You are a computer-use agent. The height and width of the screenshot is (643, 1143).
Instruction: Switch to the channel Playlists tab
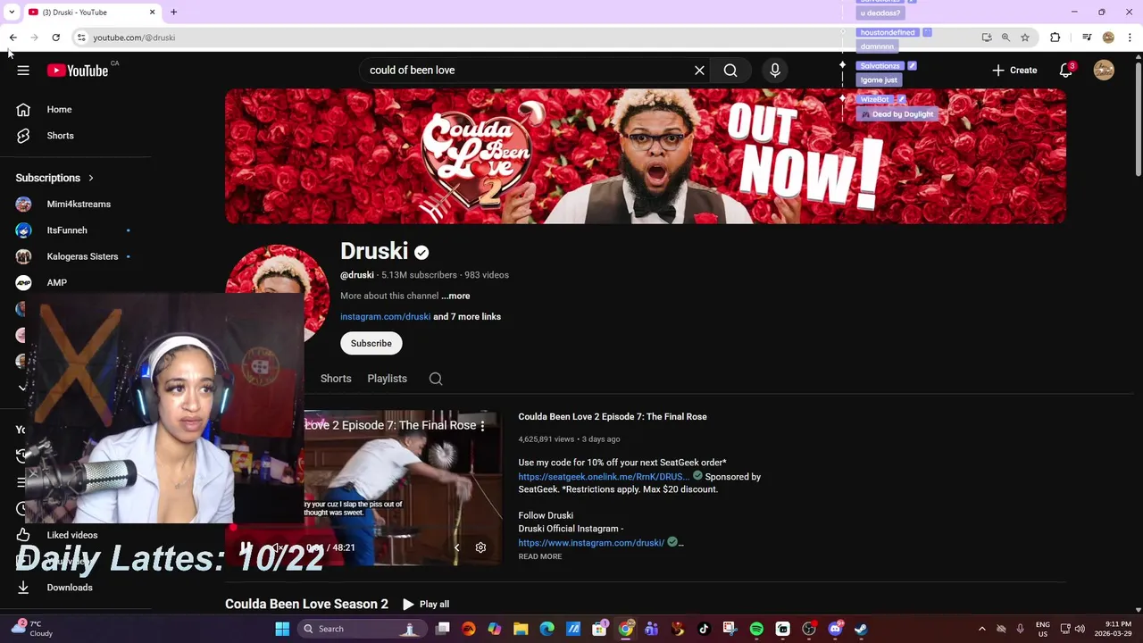point(387,379)
